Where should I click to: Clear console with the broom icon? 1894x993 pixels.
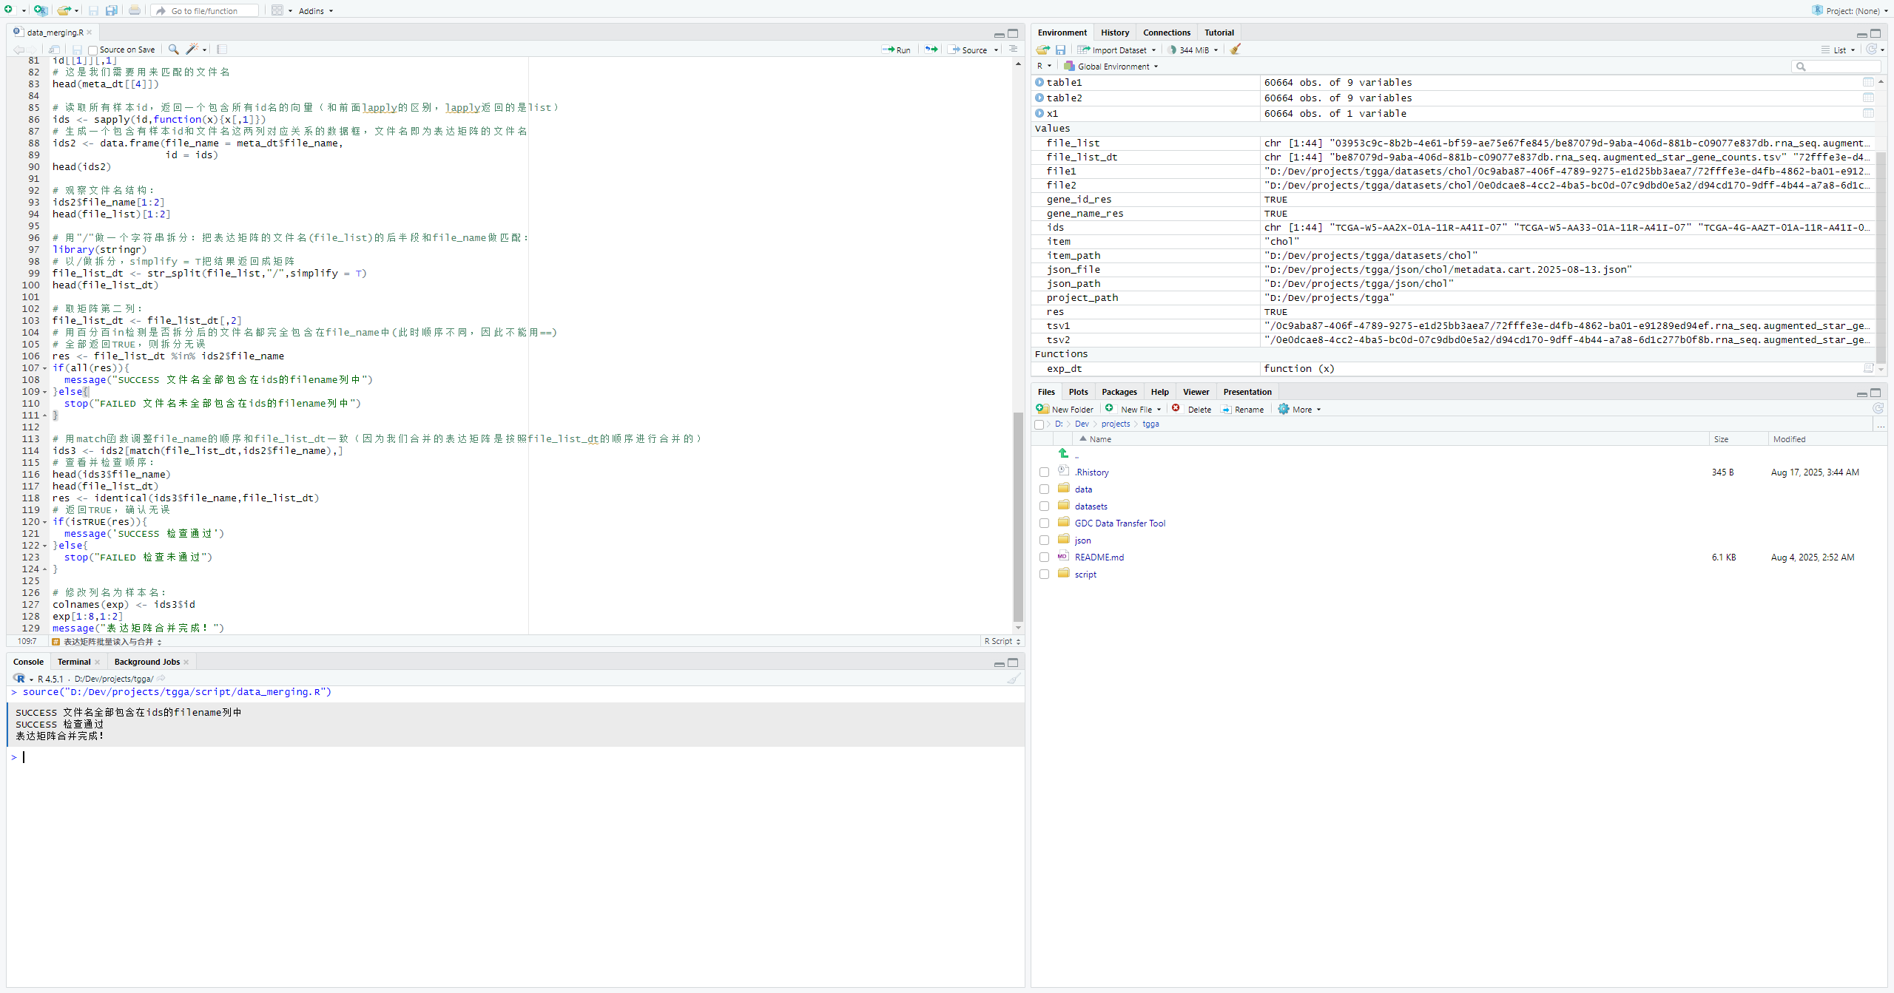[x=1013, y=678]
